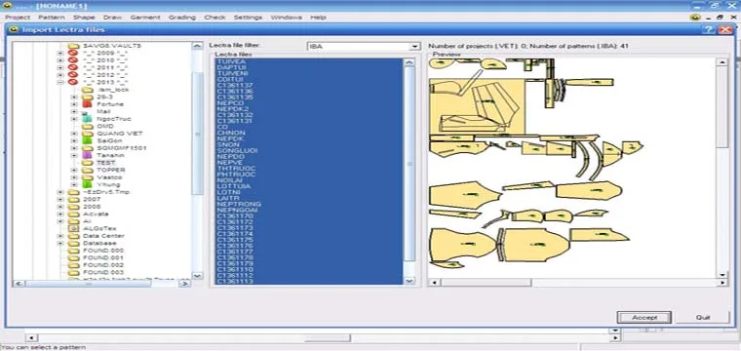741x351 pixels.
Task: Click the blocked icon beside the 2011 vault
Action: [73, 67]
